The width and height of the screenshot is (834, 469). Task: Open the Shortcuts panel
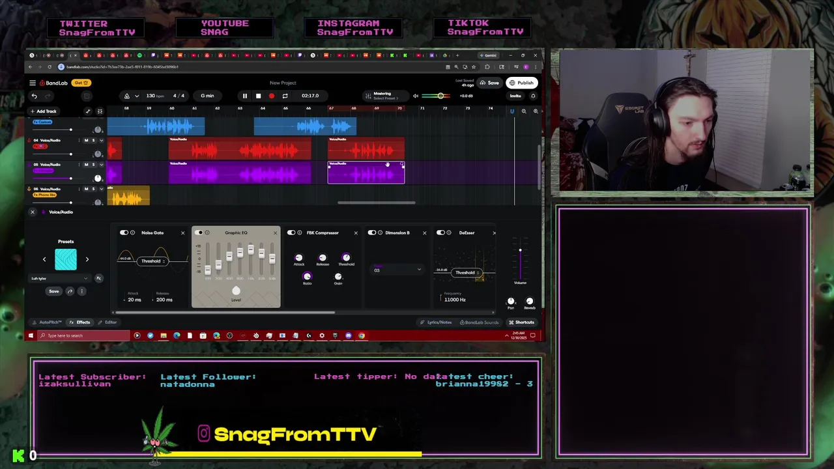(521, 322)
